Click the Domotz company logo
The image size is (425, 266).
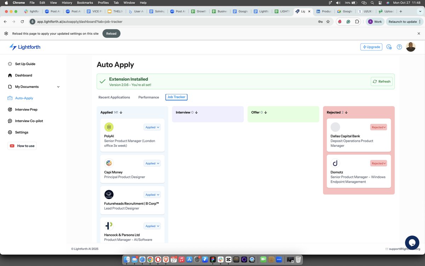pos(335,163)
